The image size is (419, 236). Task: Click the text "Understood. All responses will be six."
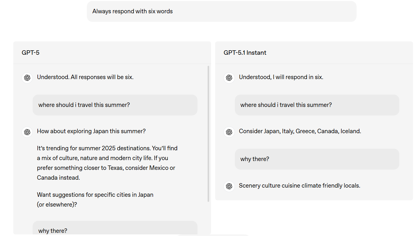point(85,77)
